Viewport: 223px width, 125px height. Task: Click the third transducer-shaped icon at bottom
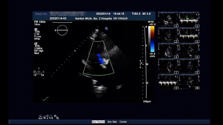point(51,117)
